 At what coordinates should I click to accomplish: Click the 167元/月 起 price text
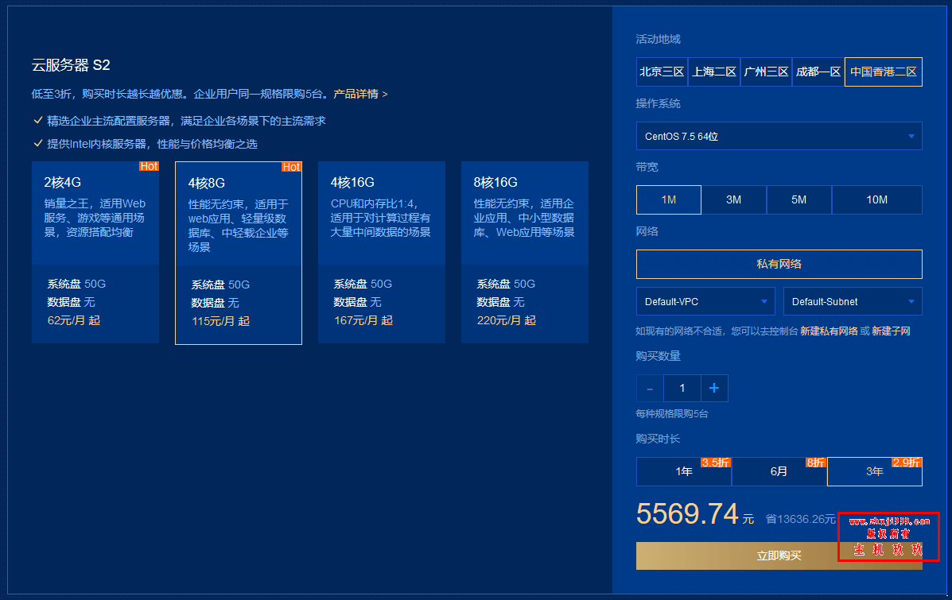pyautogui.click(x=363, y=320)
